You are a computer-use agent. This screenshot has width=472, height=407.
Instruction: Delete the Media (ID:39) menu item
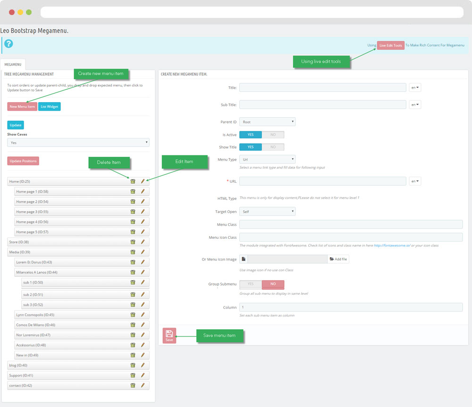[x=133, y=252]
